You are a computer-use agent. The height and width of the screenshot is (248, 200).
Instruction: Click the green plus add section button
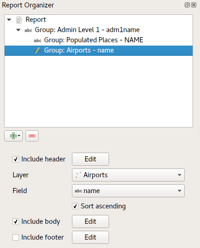tap(13, 136)
